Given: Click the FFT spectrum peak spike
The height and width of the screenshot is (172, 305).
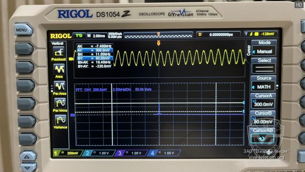Looking at the screenshot, I should 159,108.
